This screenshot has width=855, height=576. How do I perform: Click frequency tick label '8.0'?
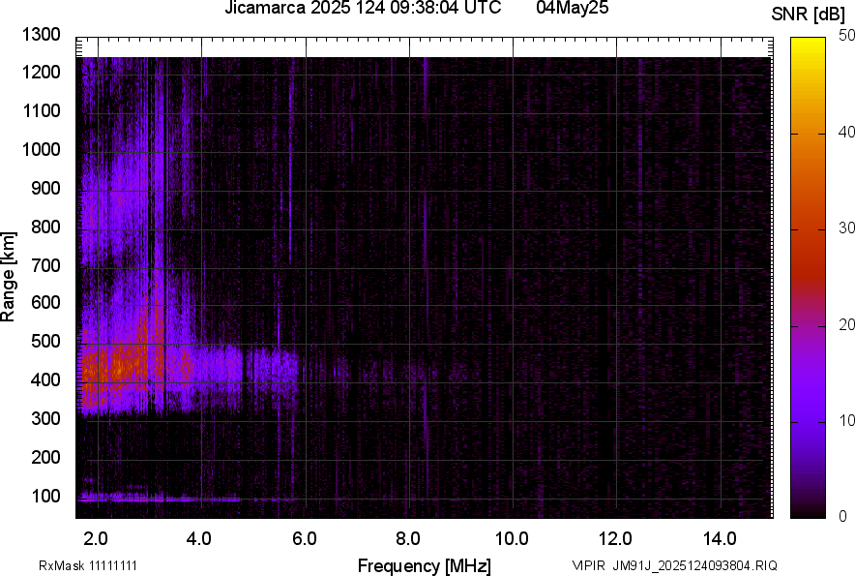pyautogui.click(x=408, y=539)
